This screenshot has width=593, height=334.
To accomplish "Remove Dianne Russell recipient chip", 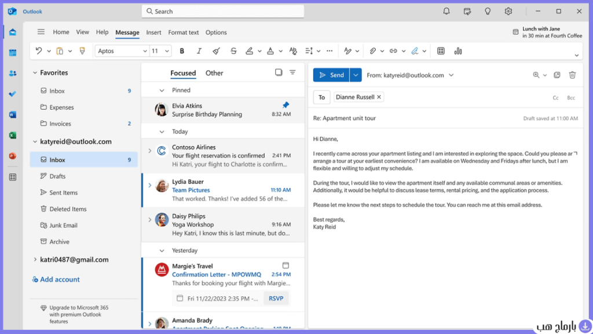I will pos(379,97).
